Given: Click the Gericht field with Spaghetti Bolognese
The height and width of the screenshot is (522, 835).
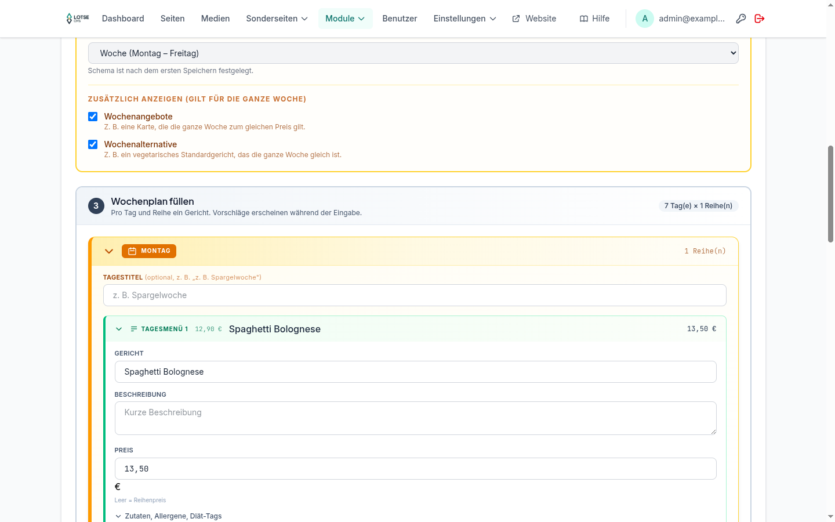Looking at the screenshot, I should pyautogui.click(x=416, y=372).
